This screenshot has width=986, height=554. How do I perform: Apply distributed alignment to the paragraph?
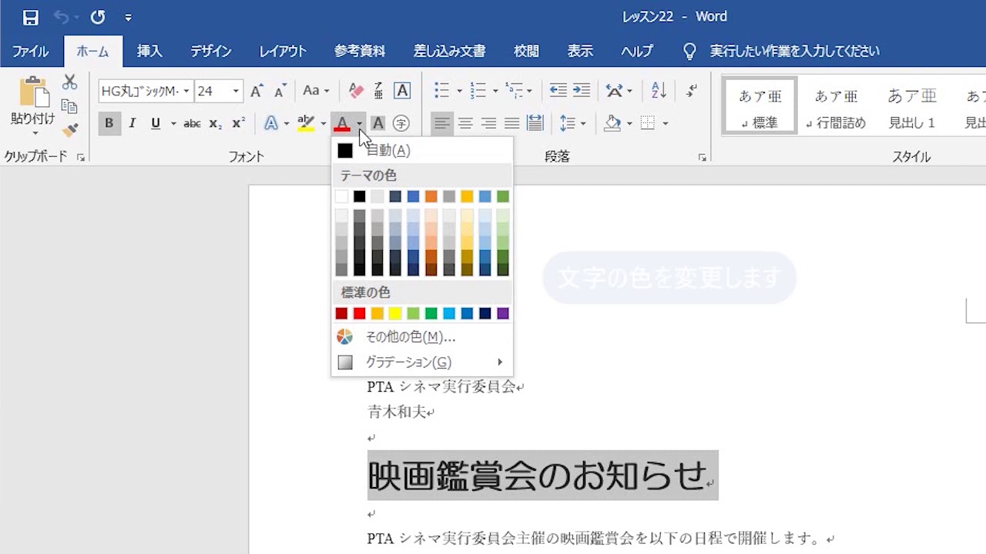pos(535,123)
